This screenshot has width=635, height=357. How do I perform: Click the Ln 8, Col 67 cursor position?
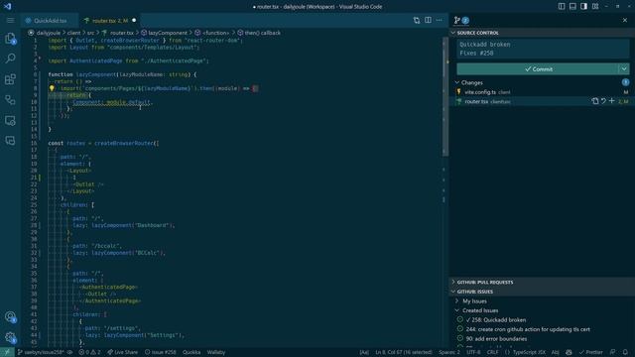coord(404,352)
